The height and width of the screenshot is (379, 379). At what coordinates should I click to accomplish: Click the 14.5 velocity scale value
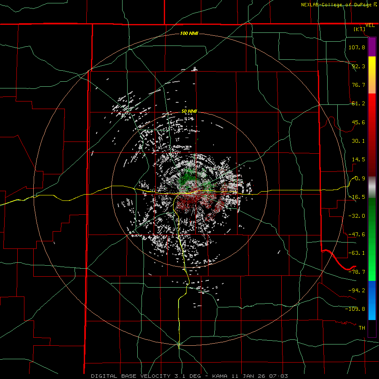pyautogui.click(x=358, y=160)
